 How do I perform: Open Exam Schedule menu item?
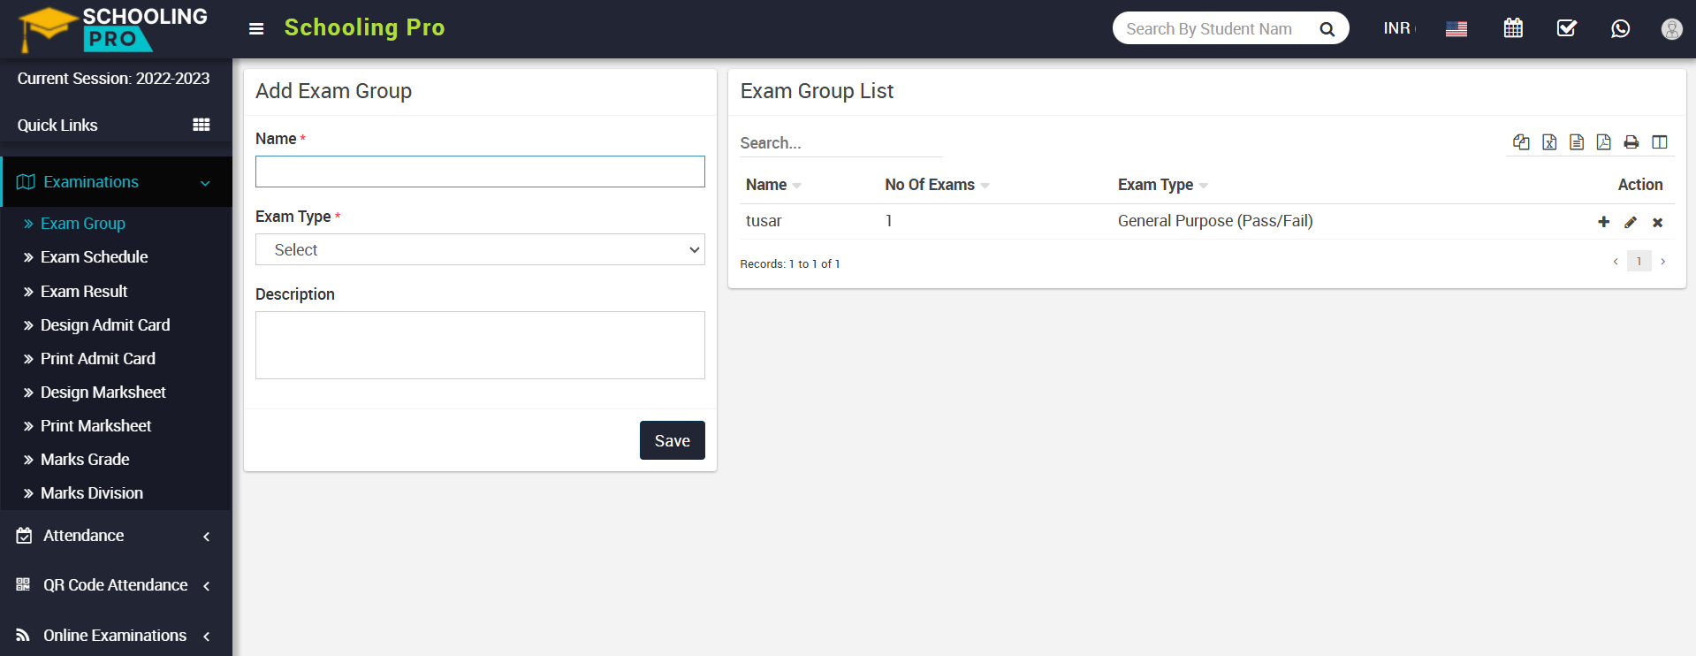(x=94, y=257)
